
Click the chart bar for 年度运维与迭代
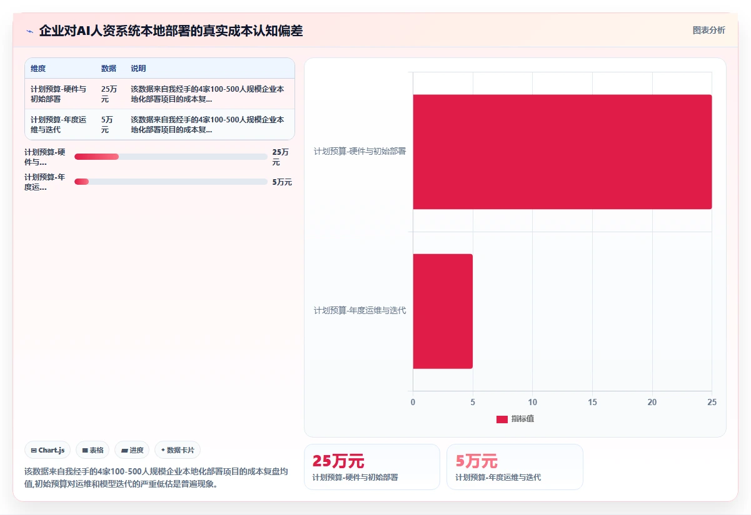tap(443, 311)
